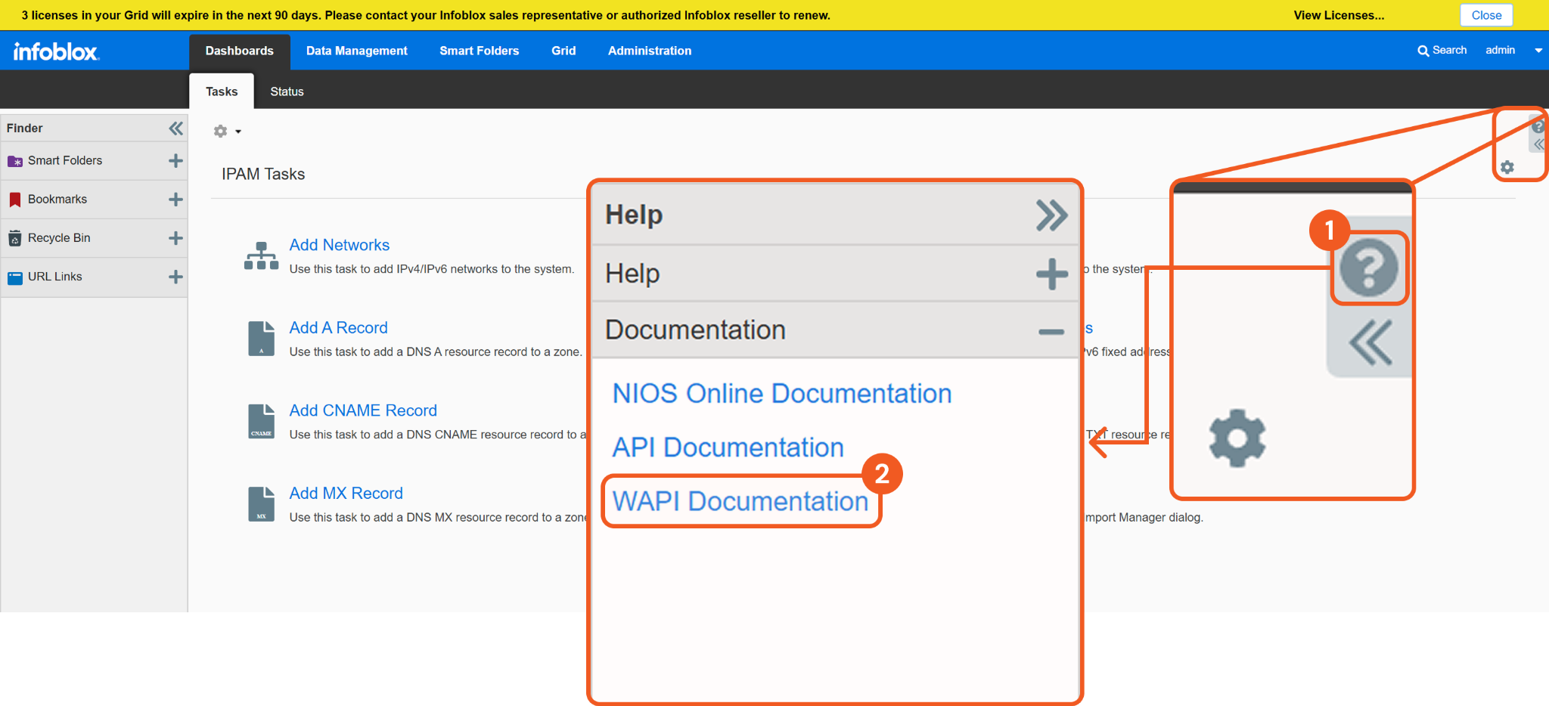Close the license expiry warning banner
Screen dimensions: 1549x706
tap(1485, 15)
